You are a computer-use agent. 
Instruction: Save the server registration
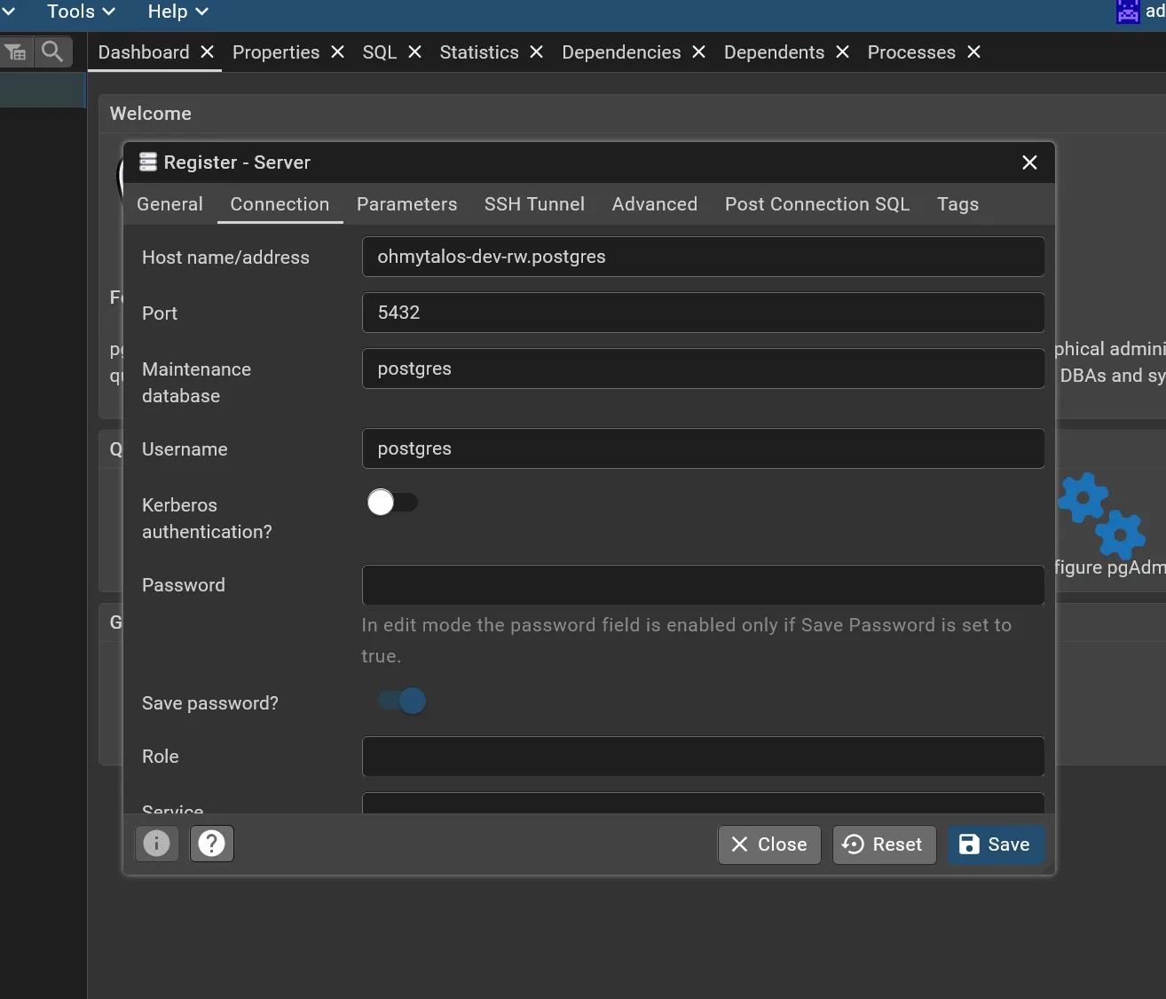pyautogui.click(x=996, y=844)
